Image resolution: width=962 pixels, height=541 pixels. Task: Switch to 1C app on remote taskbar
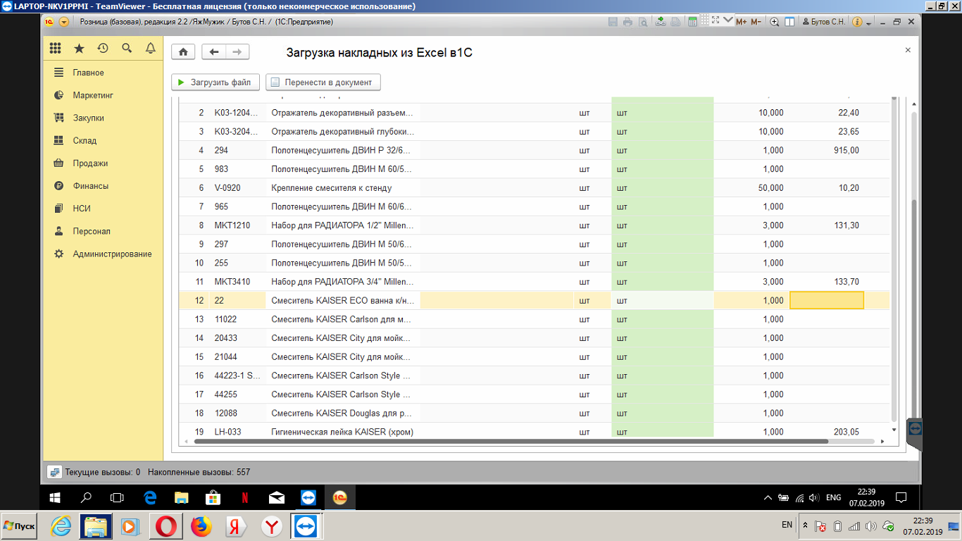(339, 497)
